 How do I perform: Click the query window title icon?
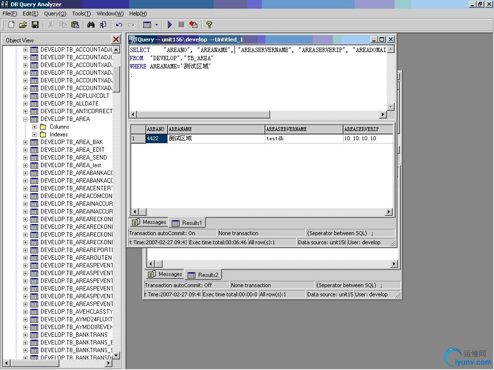click(133, 40)
